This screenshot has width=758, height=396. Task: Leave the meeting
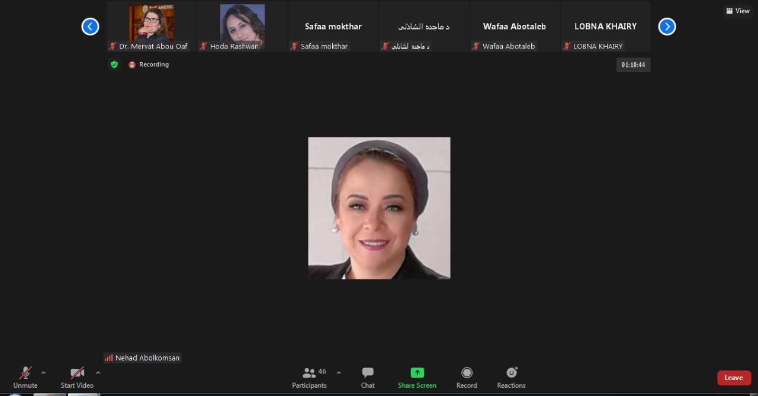734,378
